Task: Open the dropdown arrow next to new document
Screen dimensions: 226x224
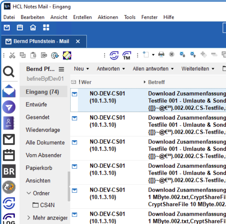Action: (153, 55)
